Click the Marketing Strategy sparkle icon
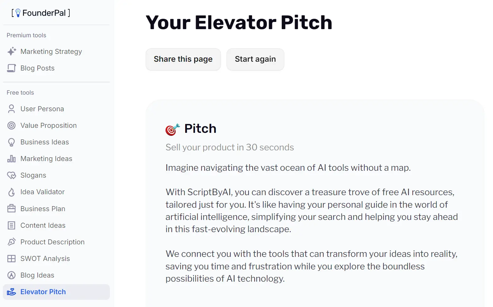493x307 pixels. (x=11, y=51)
